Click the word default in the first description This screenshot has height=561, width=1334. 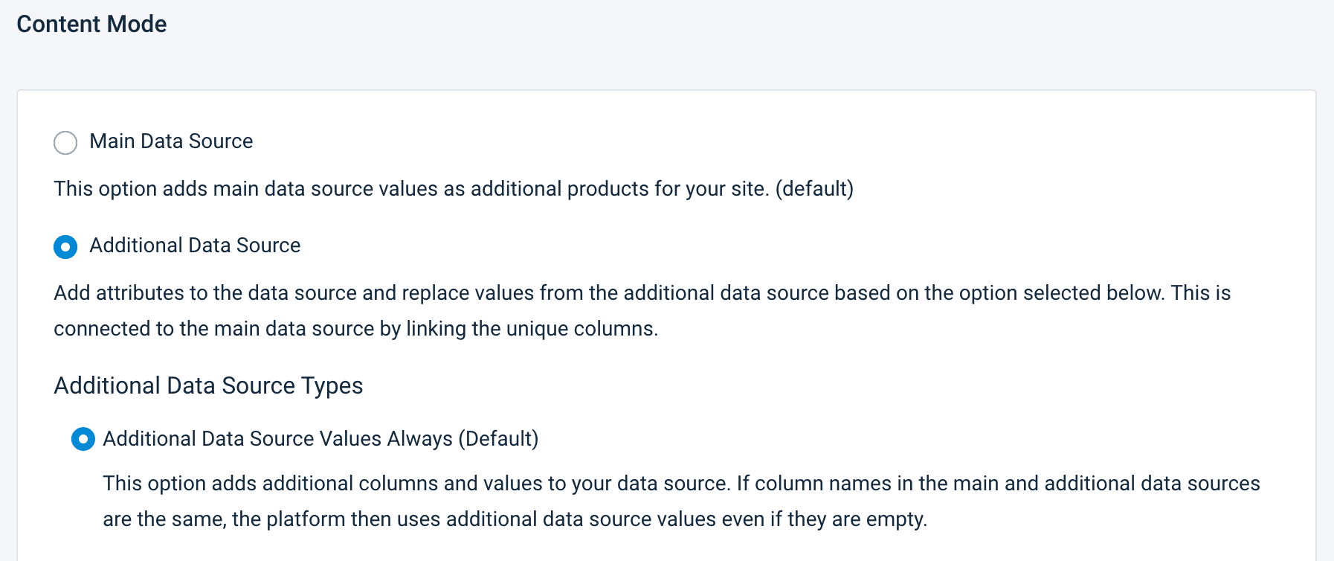coord(816,189)
